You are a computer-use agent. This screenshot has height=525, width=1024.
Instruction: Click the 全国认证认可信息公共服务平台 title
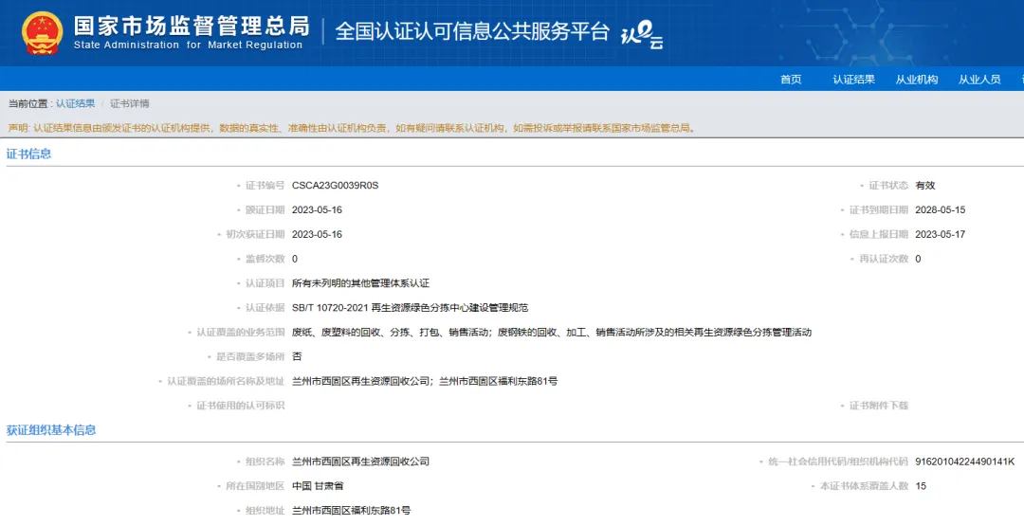[x=471, y=31]
